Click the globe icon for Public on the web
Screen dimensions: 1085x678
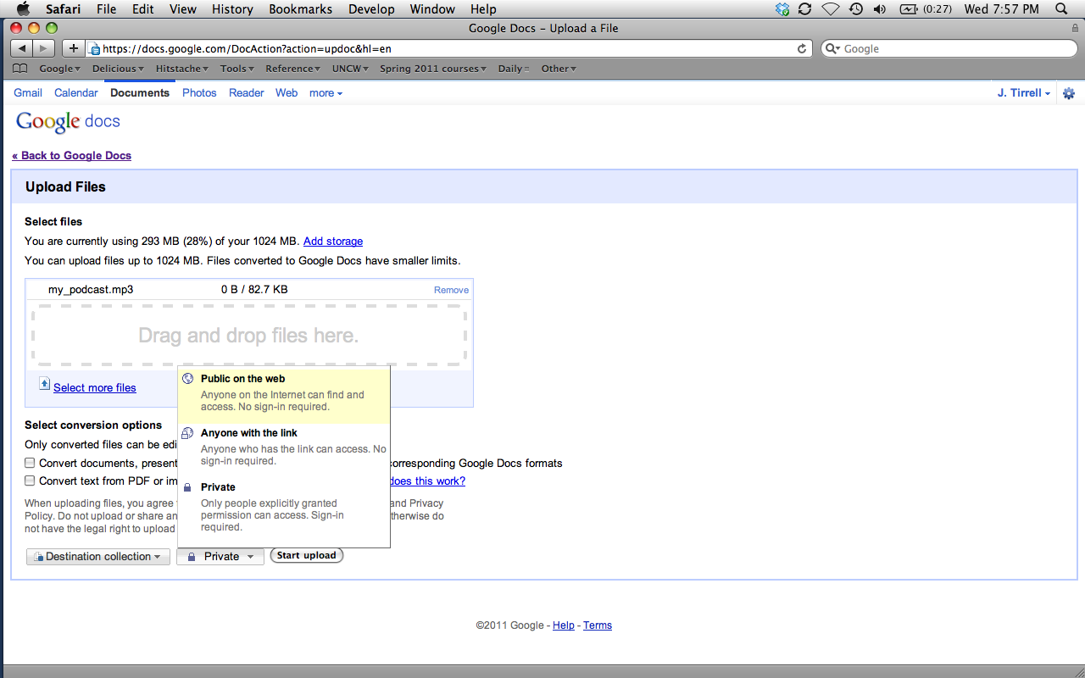pos(188,379)
